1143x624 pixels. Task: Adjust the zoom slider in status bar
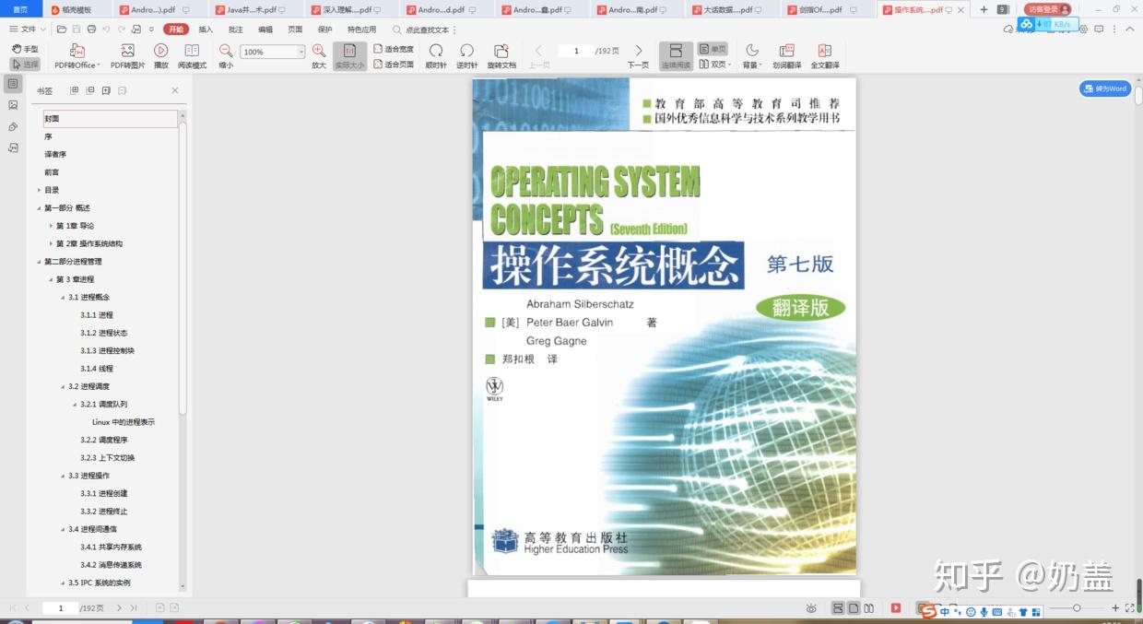pyautogui.click(x=1076, y=608)
